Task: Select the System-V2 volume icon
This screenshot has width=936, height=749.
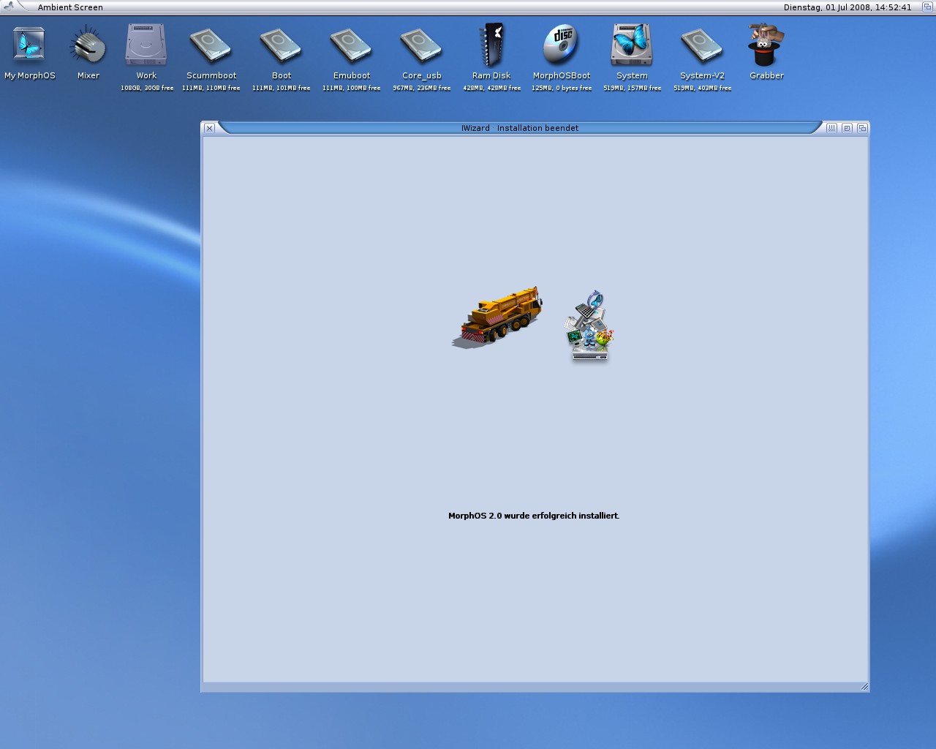Action: [x=702, y=45]
